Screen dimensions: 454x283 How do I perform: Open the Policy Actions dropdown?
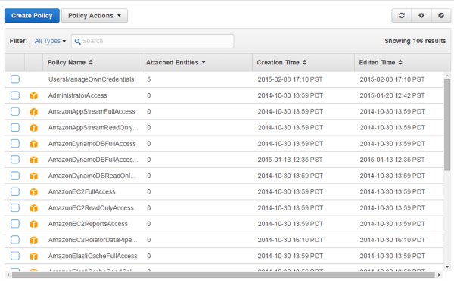click(95, 16)
